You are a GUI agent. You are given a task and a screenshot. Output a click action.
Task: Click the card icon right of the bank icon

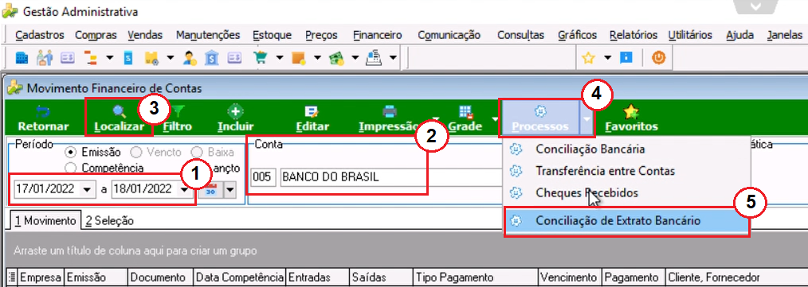pyautogui.click(x=235, y=57)
